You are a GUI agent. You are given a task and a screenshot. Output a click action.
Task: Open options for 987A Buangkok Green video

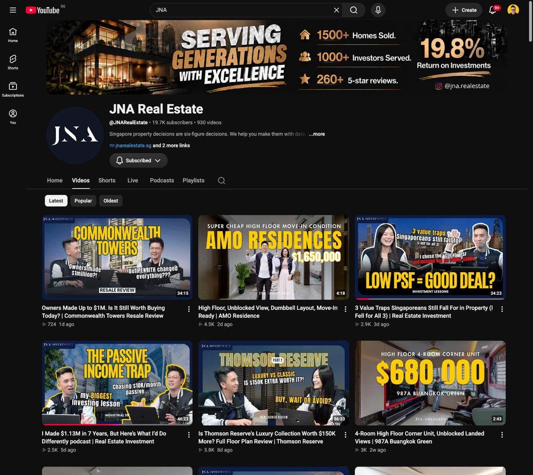502,435
